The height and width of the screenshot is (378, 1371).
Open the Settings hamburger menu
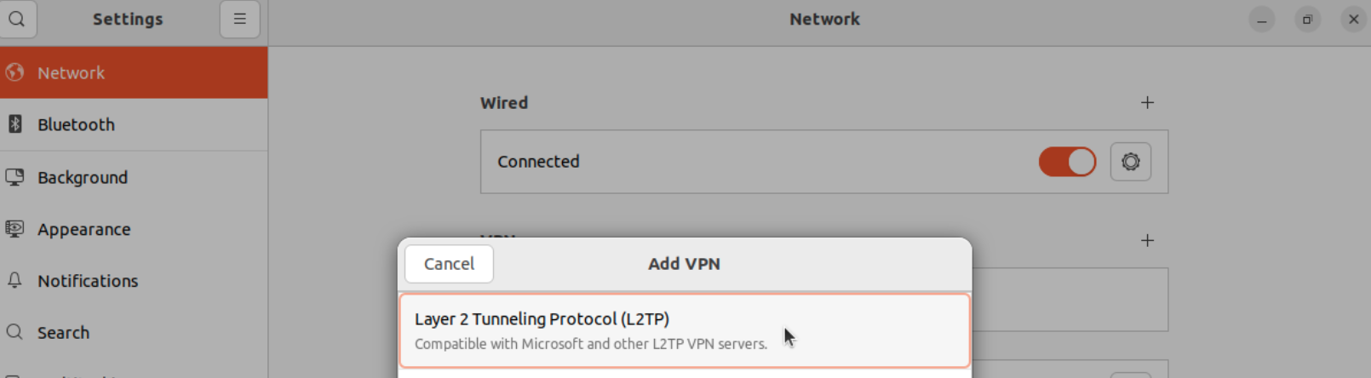click(x=239, y=19)
